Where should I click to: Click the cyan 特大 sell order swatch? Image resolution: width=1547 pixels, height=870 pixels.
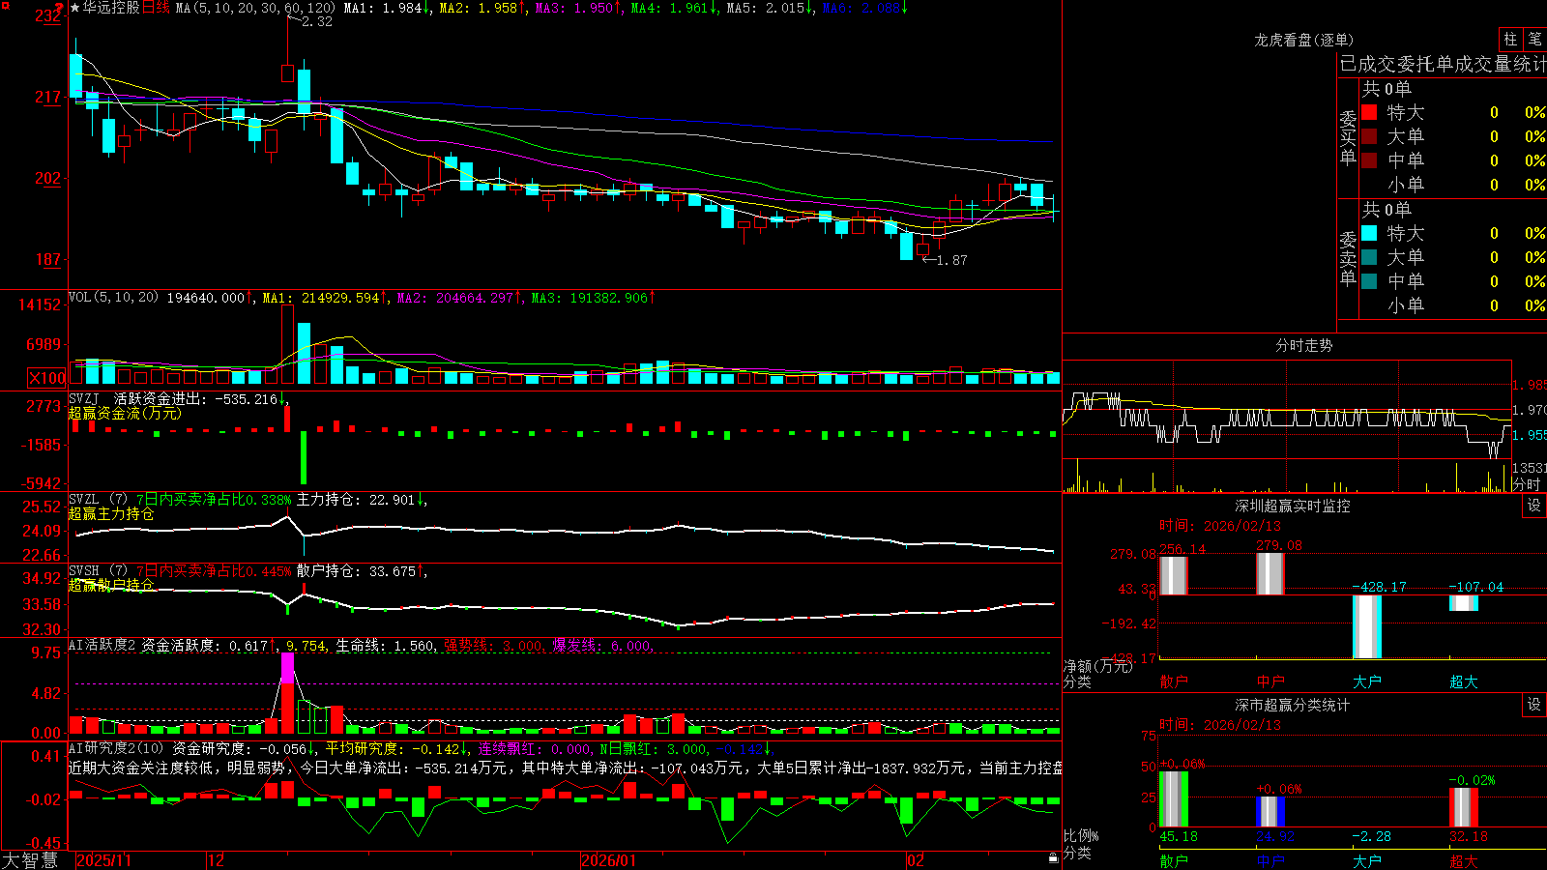[x=1369, y=233]
